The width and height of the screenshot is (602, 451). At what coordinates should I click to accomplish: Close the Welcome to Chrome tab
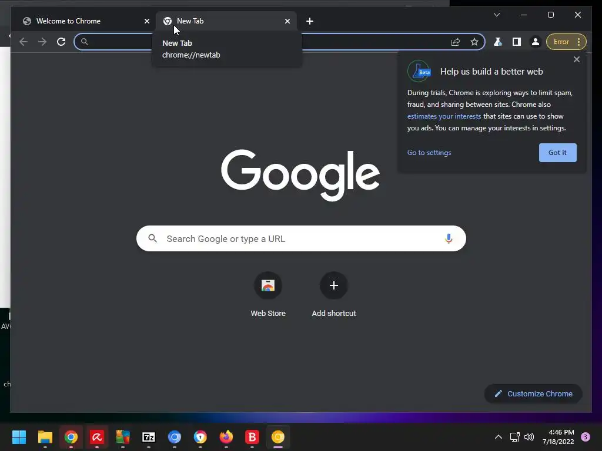pos(146,21)
